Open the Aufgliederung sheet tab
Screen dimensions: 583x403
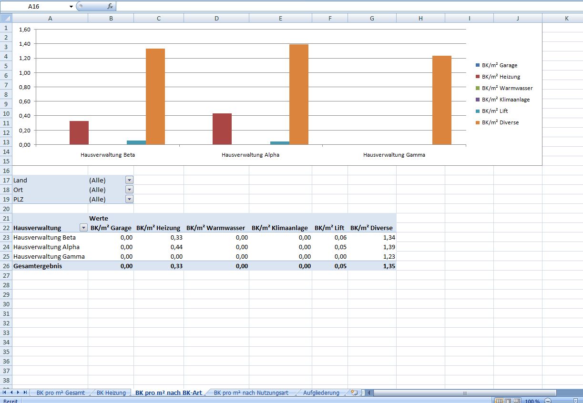pos(321,393)
